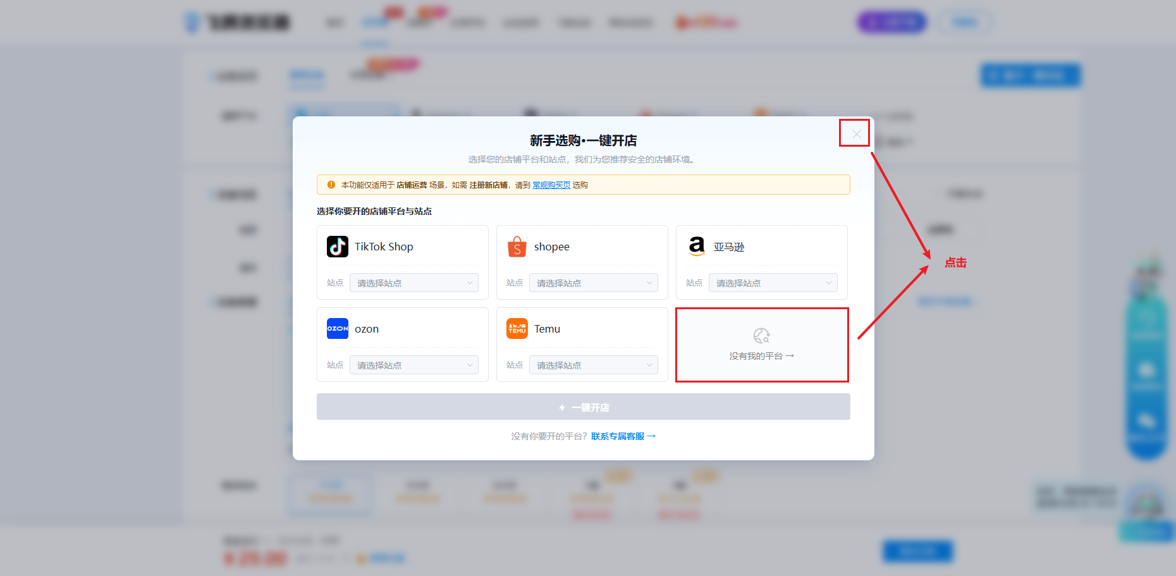Click the 新手选购·一键开店 dialog title
Image resolution: width=1176 pixels, height=576 pixels.
tap(584, 140)
